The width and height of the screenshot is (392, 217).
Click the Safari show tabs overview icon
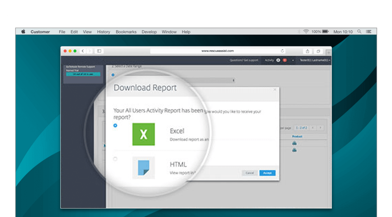pos(318,51)
